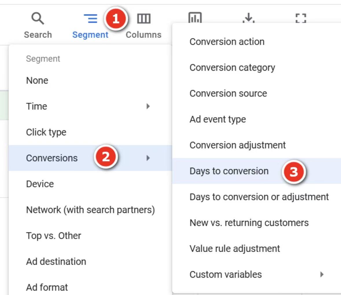Choose the Days to conversion option
Image resolution: width=341 pixels, height=295 pixels.
(x=257, y=171)
